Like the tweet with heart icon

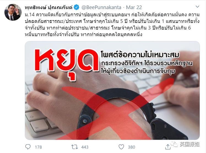click(121, 147)
